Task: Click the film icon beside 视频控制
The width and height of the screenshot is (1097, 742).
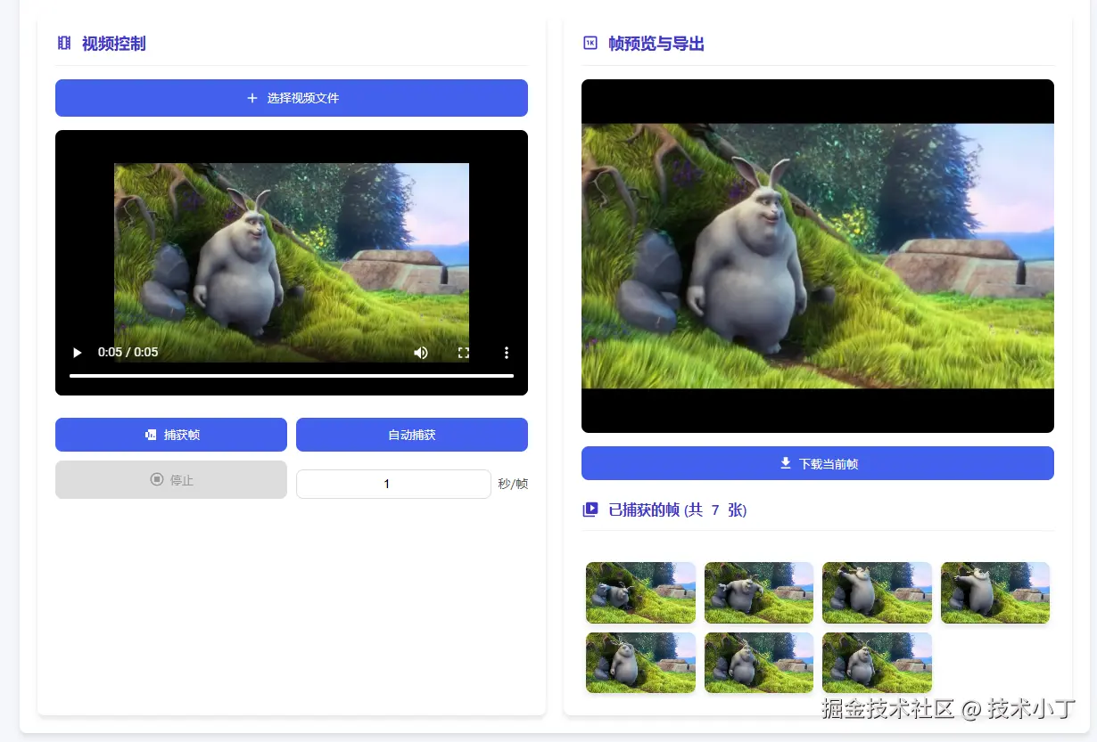Action: [64, 43]
